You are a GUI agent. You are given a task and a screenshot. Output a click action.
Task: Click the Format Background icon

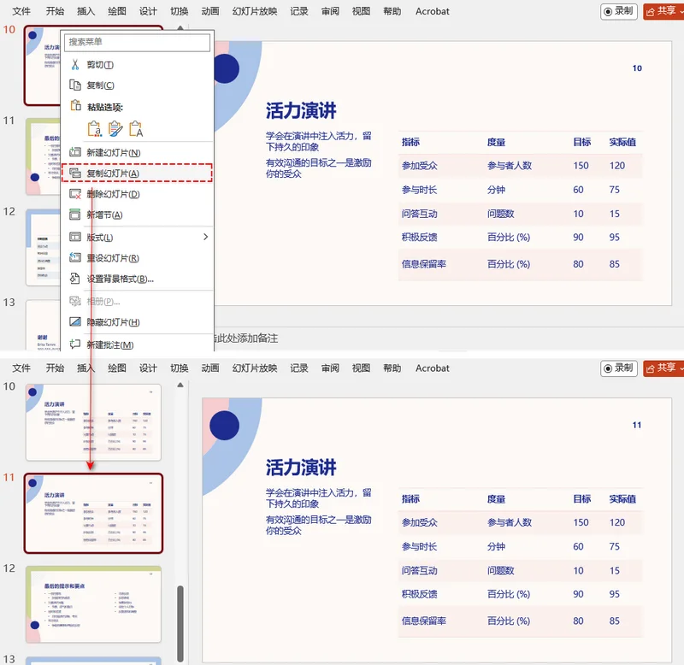pos(75,278)
